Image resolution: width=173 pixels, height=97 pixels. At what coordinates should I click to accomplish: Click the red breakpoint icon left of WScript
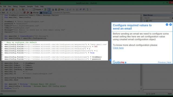25,13
